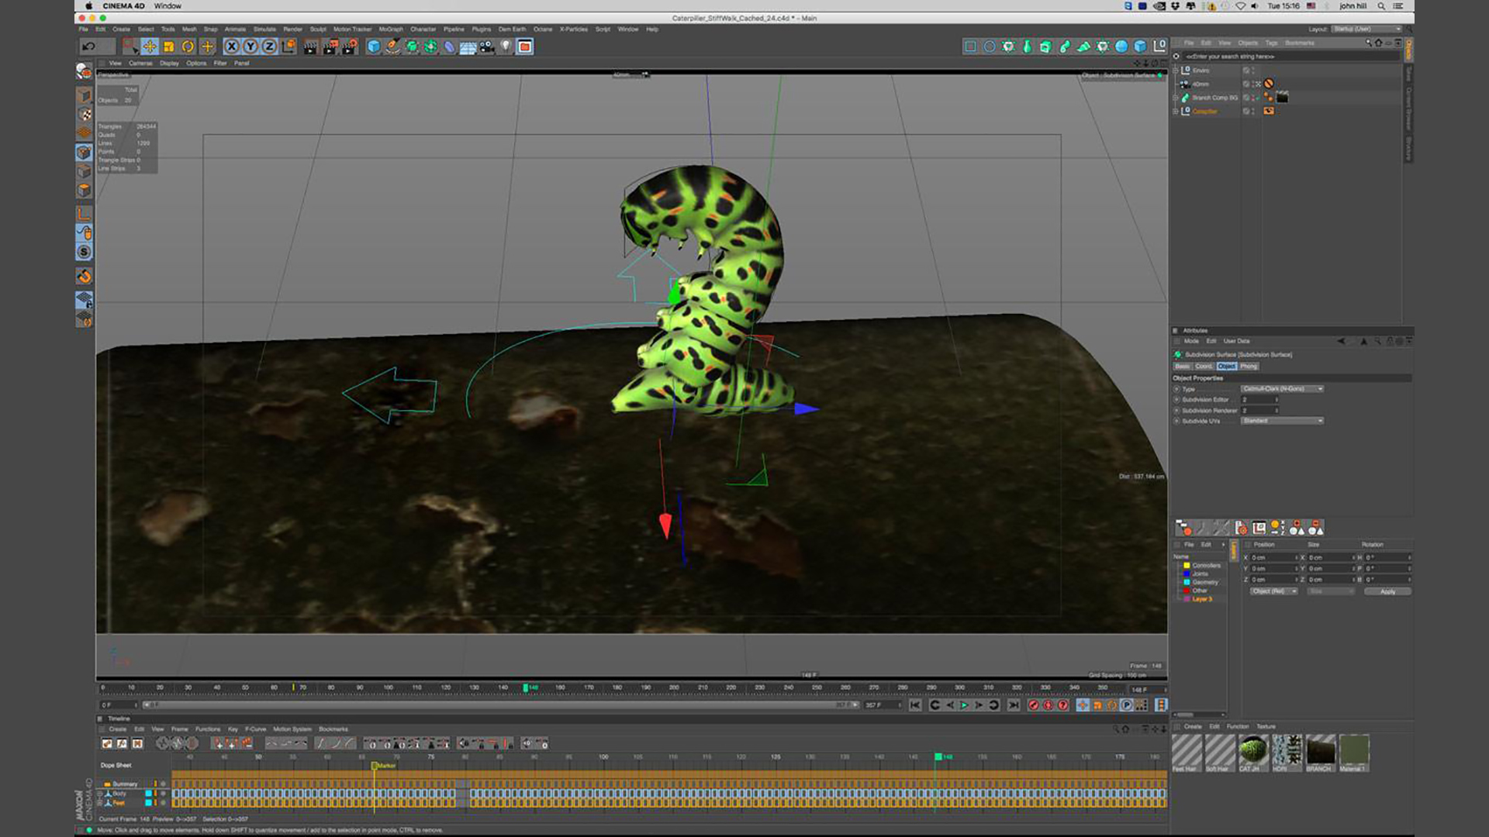
Task: Click the Render View clapperboard icon
Action: 310,46
